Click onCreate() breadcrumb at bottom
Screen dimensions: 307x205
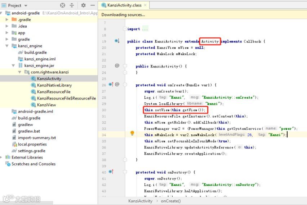(x=171, y=201)
